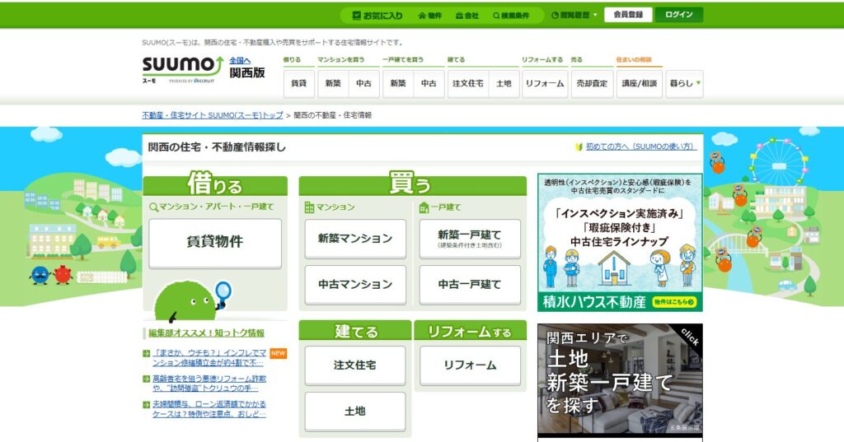Follow the 全国へ link
844x442 pixels.
pyautogui.click(x=240, y=60)
